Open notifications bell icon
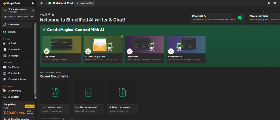The image size is (280, 120). pos(269,3)
